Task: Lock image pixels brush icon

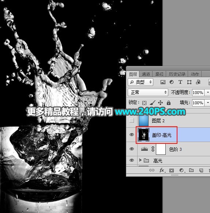Action: coord(153,103)
